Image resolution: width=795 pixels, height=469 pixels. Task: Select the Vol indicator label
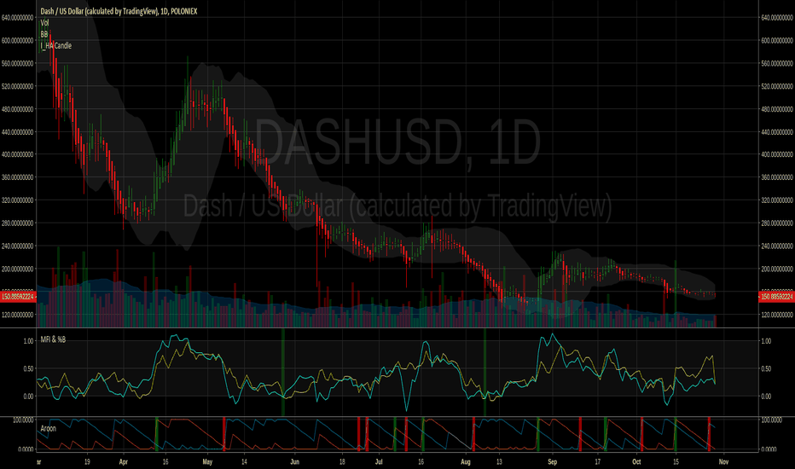point(44,23)
